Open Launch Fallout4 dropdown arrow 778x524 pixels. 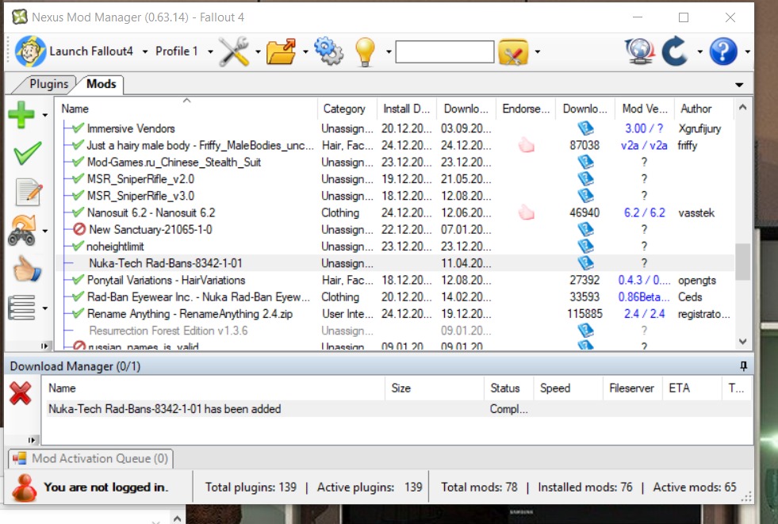tap(145, 52)
